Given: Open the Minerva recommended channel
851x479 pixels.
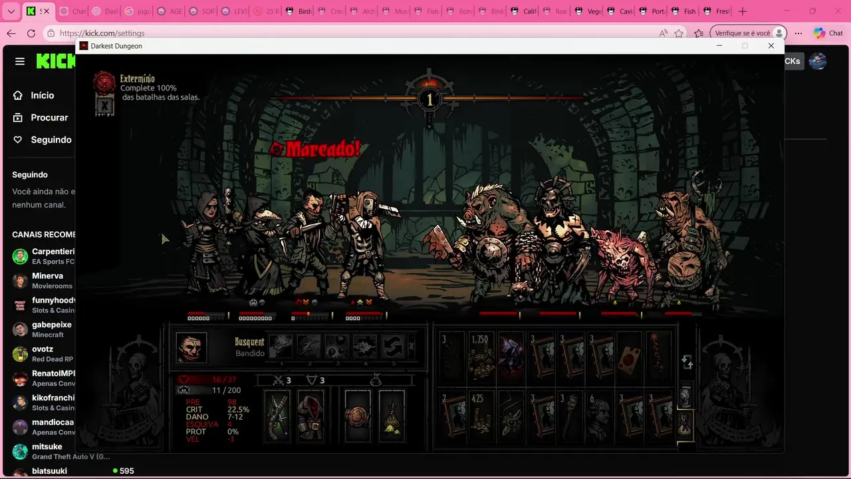Looking at the screenshot, I should tap(44, 281).
